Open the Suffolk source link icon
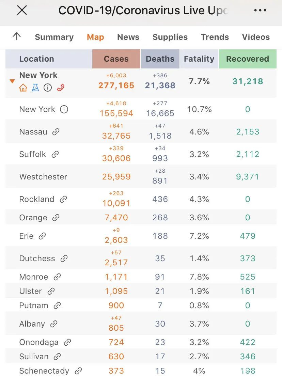Image resolution: width=282 pixels, height=377 pixels. coord(55,154)
